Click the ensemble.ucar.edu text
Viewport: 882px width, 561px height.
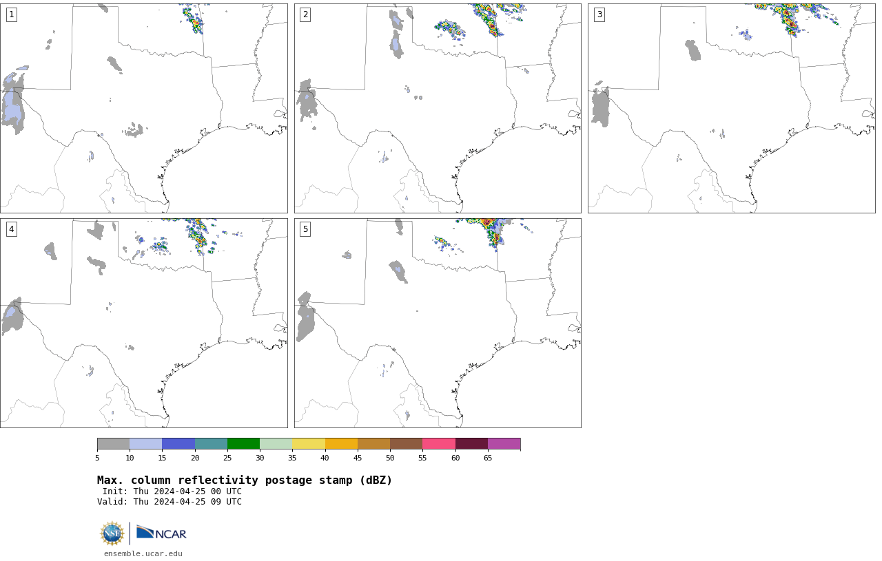pos(143,553)
